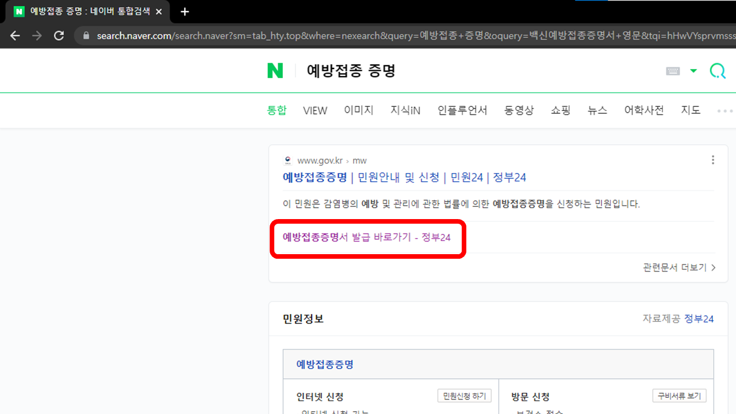Switch to the 동영상 tab
Screen dimensions: 736x414
(x=519, y=110)
